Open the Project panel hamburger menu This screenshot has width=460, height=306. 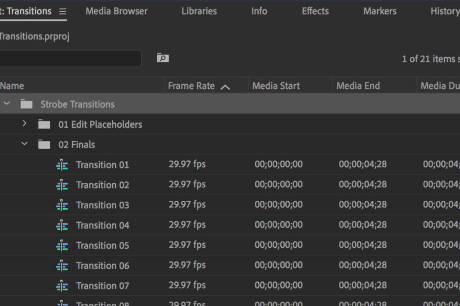click(62, 12)
